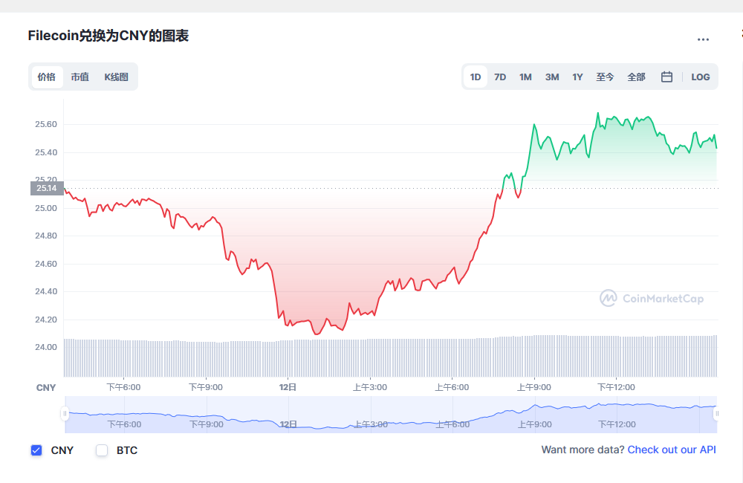The image size is (743, 483).
Task: Open the Check out our API link
Action: coord(672,450)
